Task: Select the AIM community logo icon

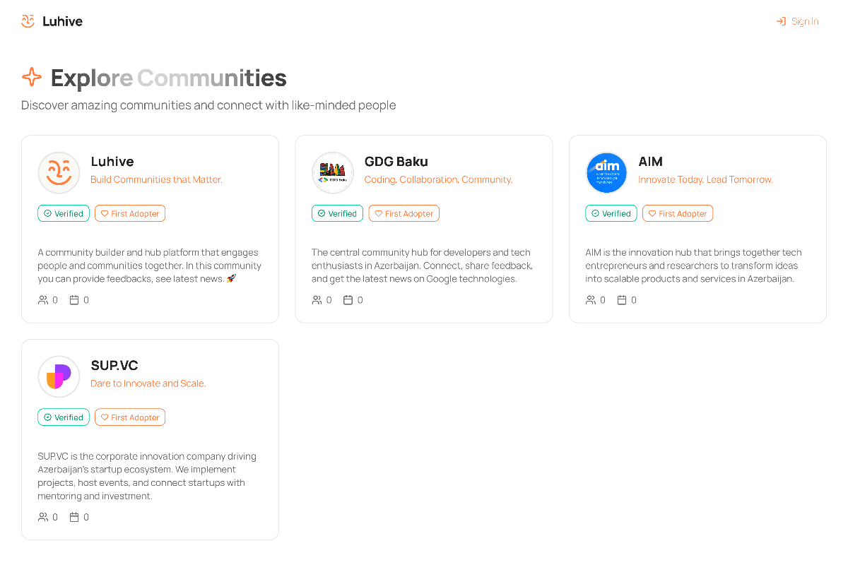Action: [x=606, y=172]
